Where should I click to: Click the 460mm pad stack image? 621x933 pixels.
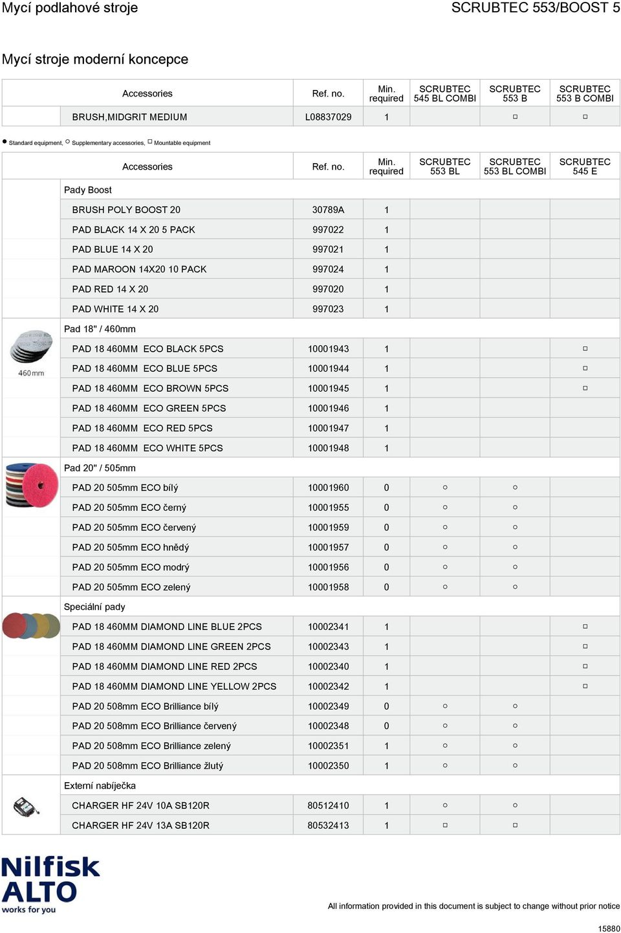[x=31, y=353]
